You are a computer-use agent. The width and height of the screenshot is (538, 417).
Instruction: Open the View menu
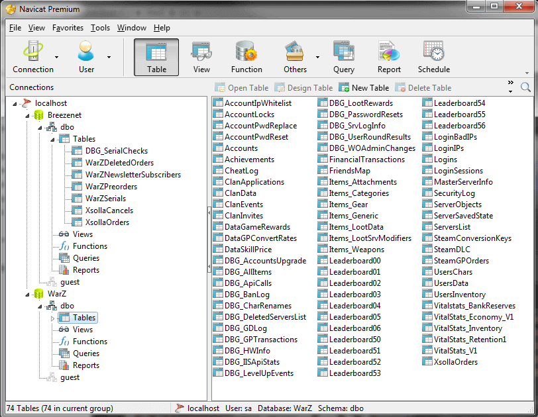[x=36, y=28]
